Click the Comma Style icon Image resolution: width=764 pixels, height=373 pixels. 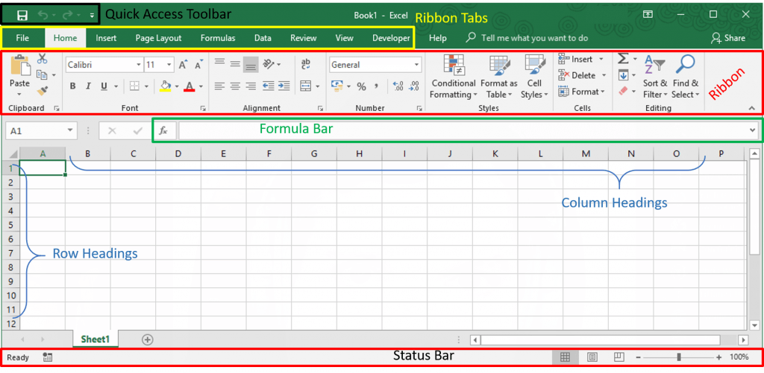376,86
